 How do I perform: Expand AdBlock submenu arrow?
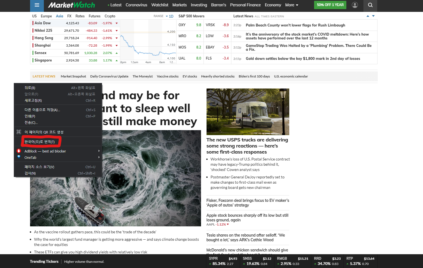(99, 151)
